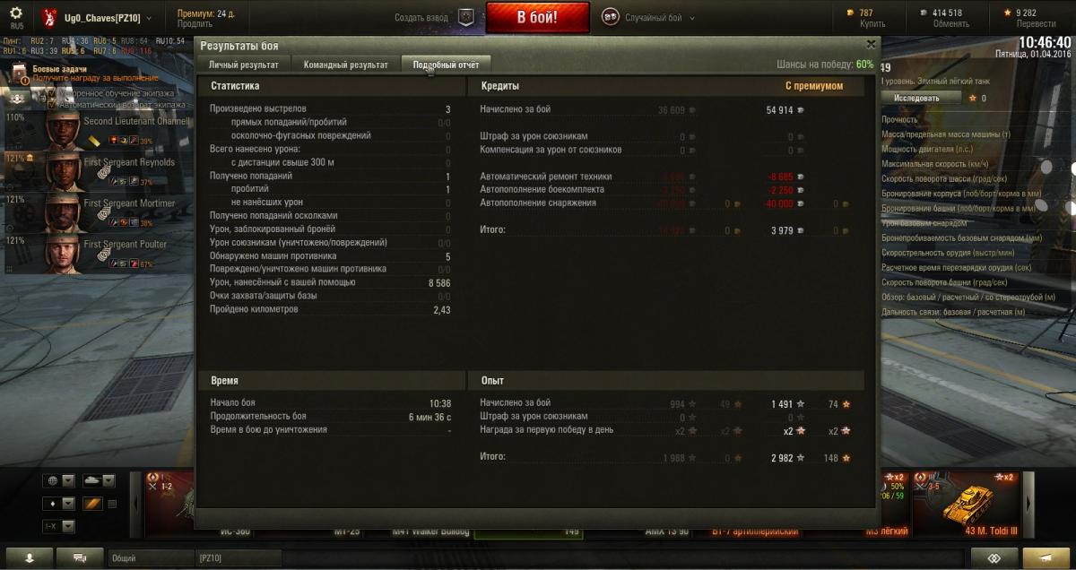Click the red В бой! button
This screenshot has width=1076, height=570.
(537, 16)
